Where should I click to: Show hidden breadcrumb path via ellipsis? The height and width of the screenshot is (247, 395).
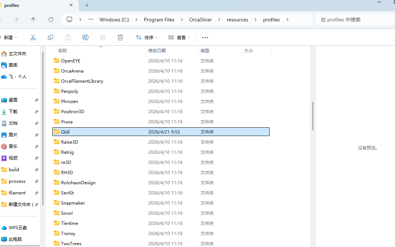[91, 19]
